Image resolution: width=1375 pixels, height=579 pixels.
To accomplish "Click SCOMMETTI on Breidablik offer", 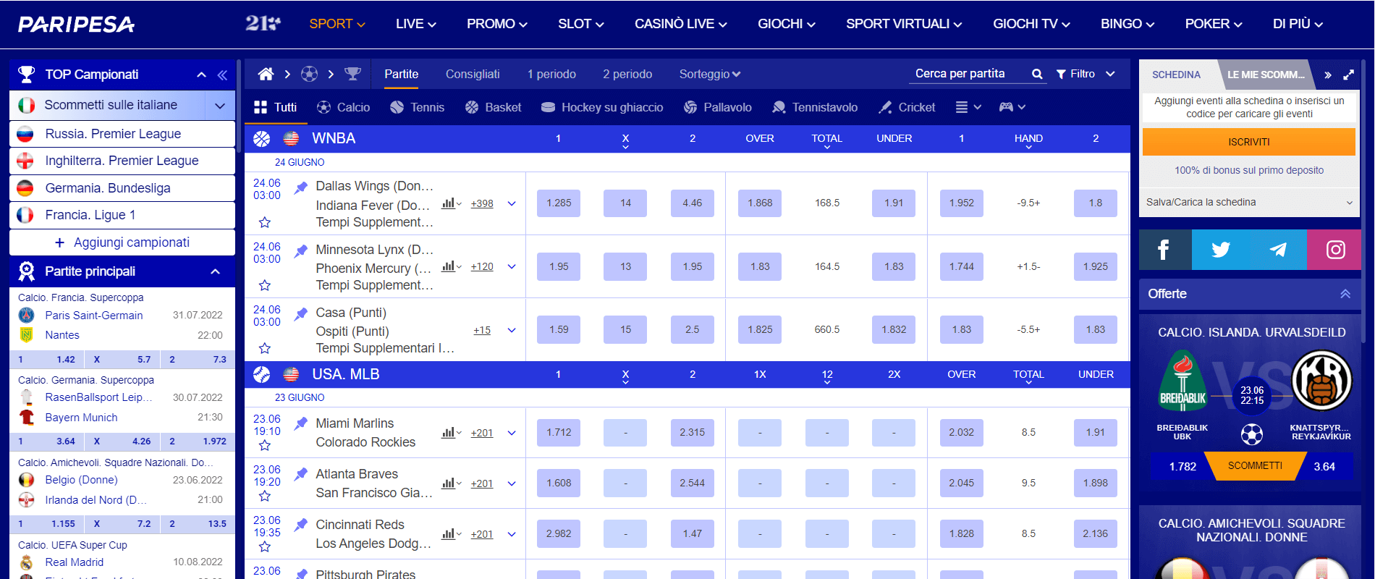I will [1255, 465].
